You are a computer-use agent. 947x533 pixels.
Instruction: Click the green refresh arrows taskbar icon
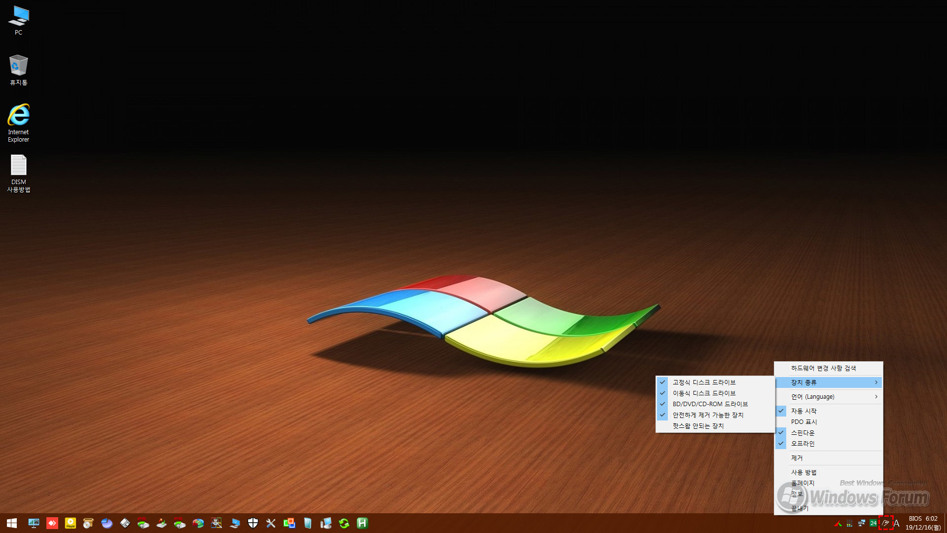pos(344,523)
